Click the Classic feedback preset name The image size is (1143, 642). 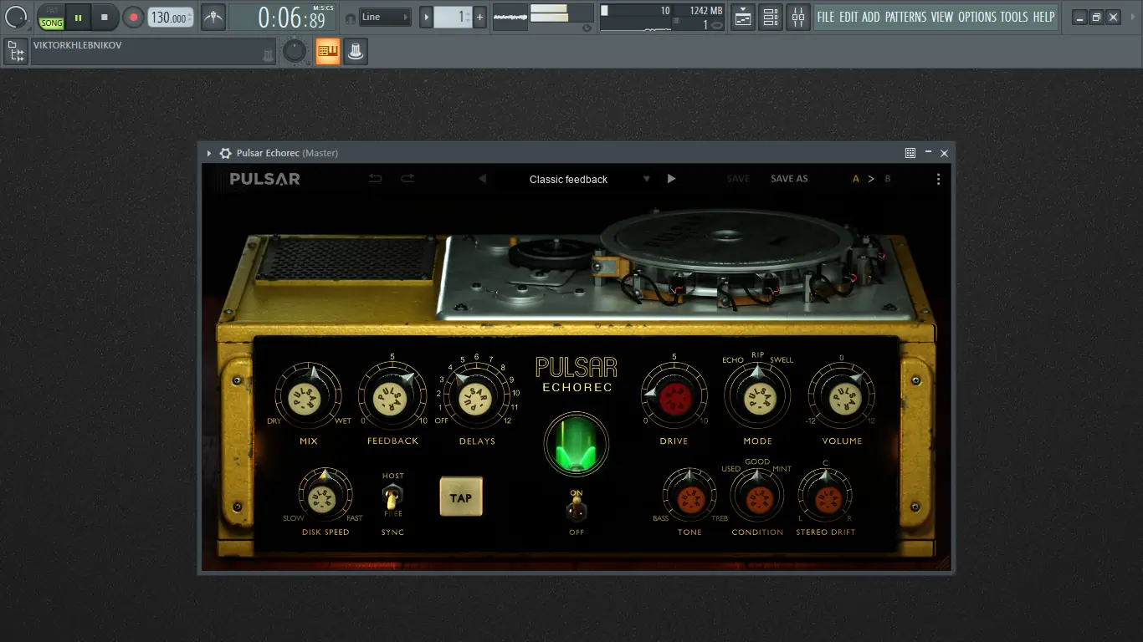[x=568, y=179]
